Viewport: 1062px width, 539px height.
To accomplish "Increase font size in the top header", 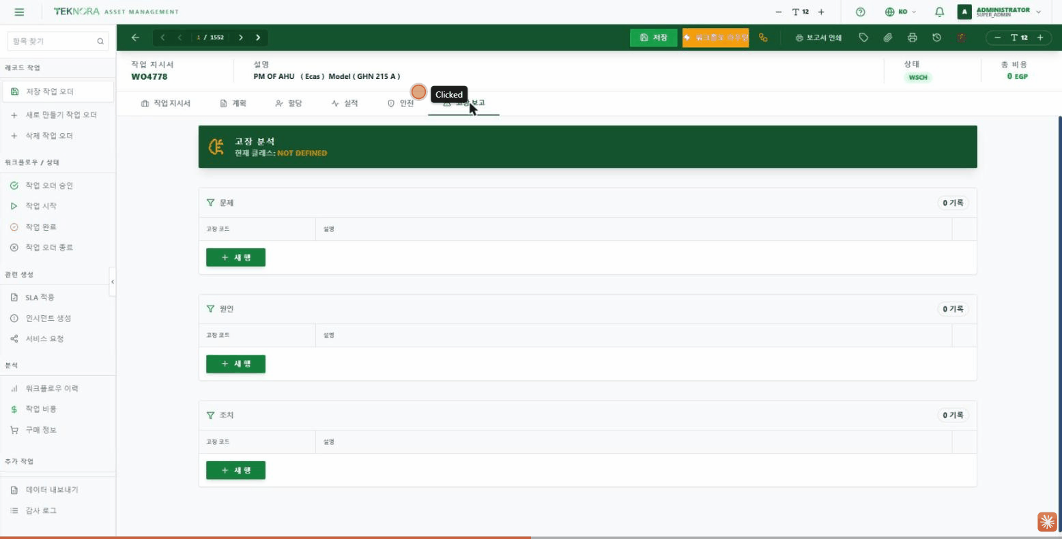I will point(821,12).
